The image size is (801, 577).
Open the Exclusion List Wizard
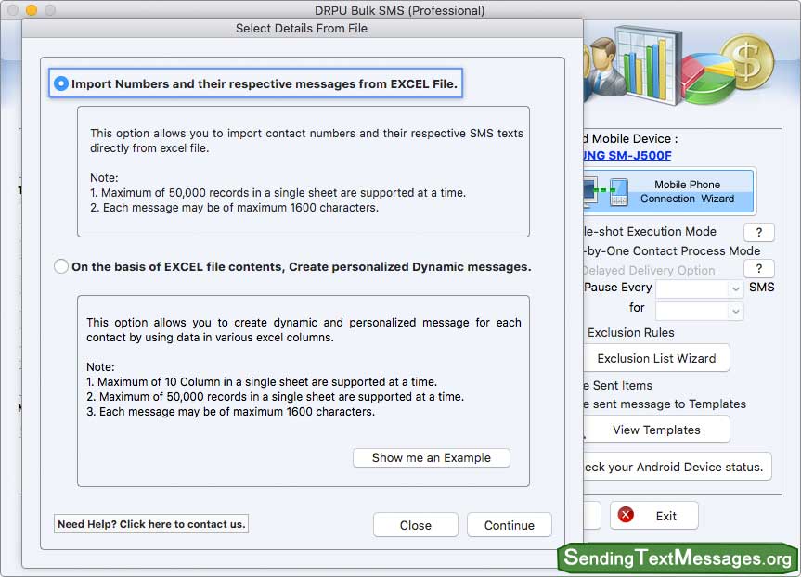[x=656, y=358]
